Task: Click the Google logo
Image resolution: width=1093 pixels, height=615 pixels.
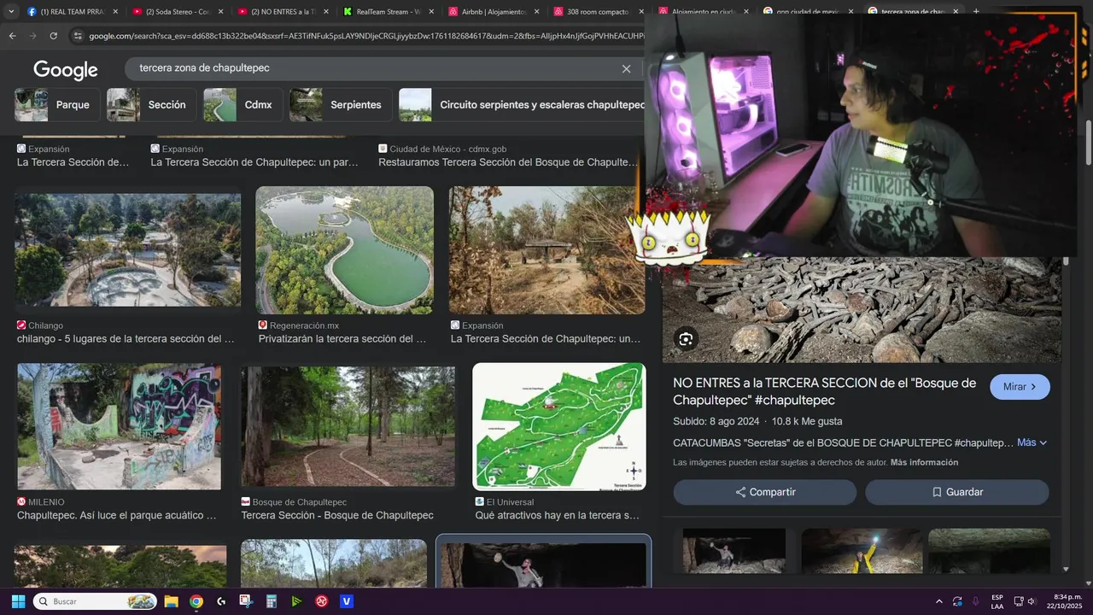Action: (66, 69)
